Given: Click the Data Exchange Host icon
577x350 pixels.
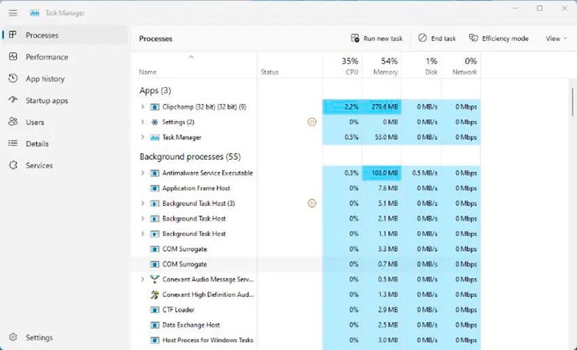Looking at the screenshot, I should pos(155,325).
